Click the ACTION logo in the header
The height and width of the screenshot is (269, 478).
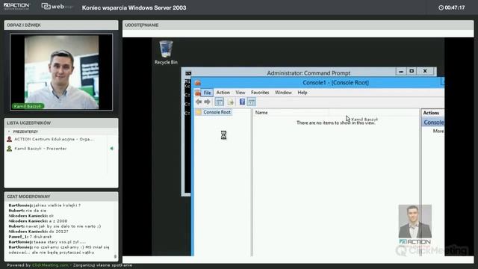click(16, 7)
